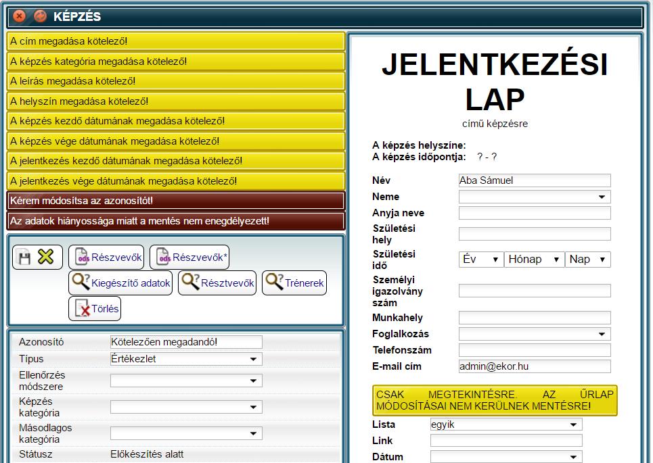Click the 'A cím megadása kötelező!' warning
Image resolution: width=653 pixels, height=463 pixels.
tap(176, 41)
